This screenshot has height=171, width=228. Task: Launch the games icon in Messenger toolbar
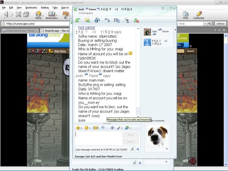(x=127, y=21)
